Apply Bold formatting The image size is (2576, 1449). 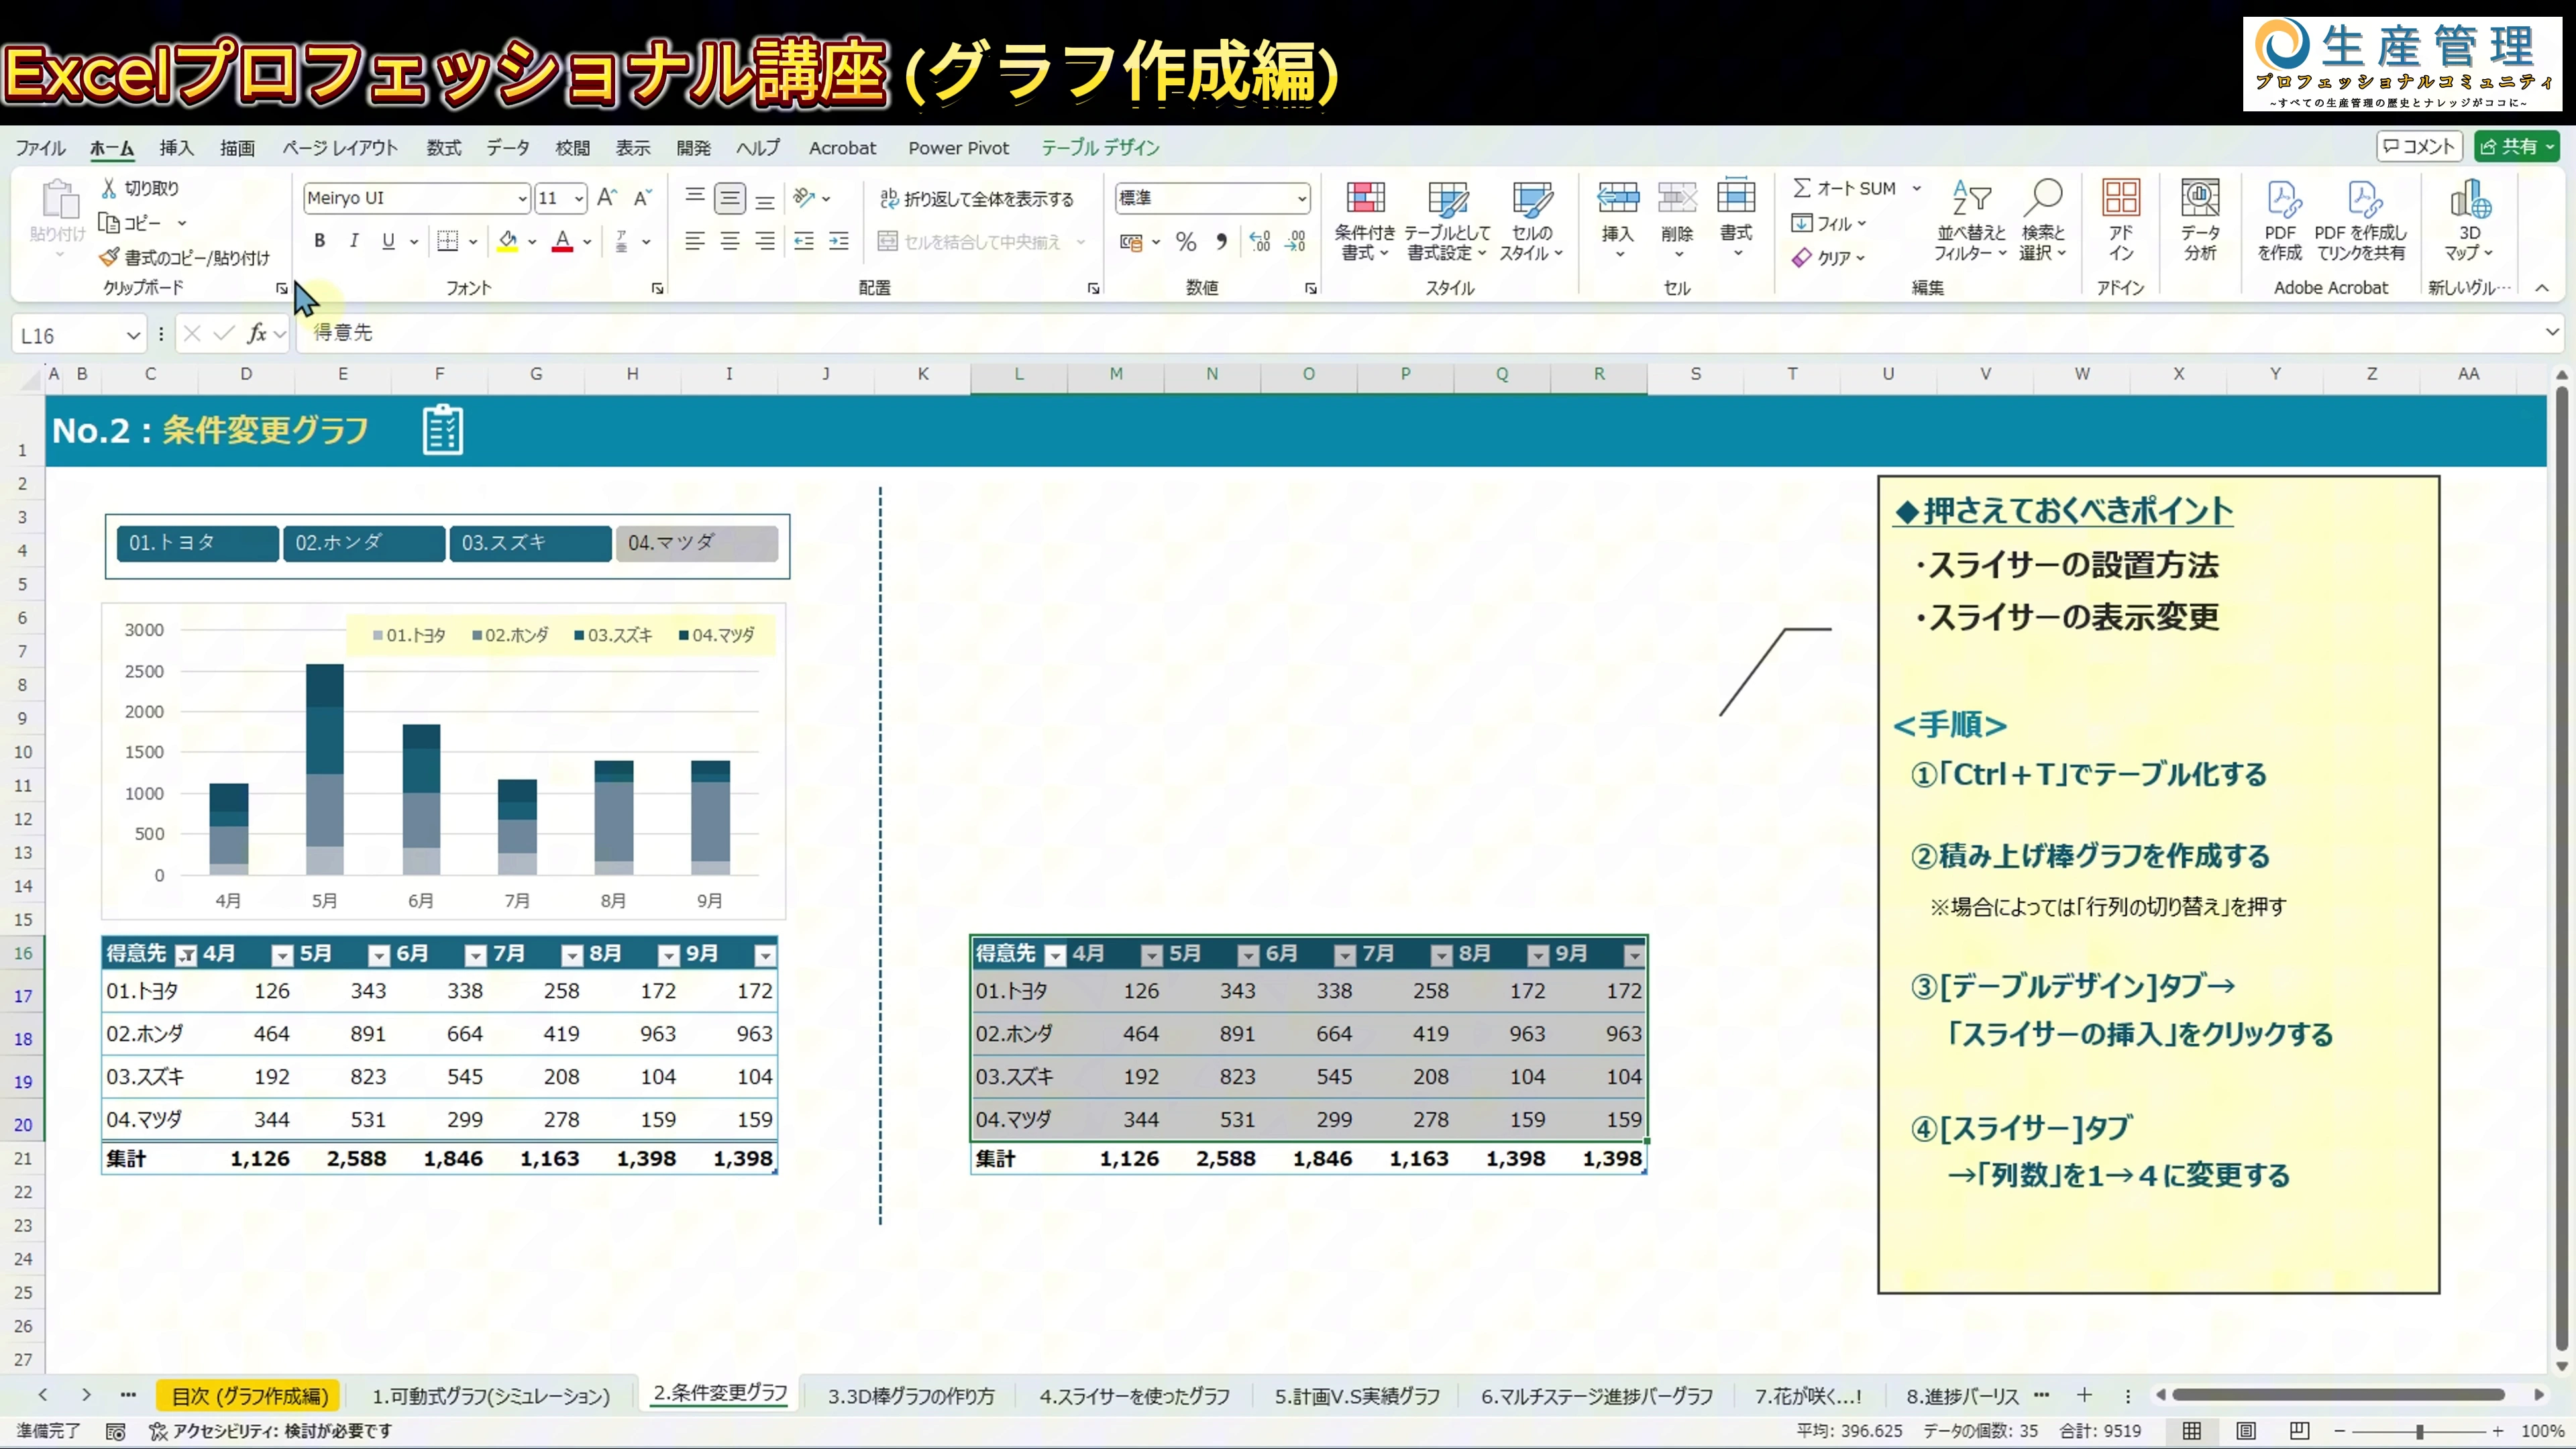(x=319, y=241)
